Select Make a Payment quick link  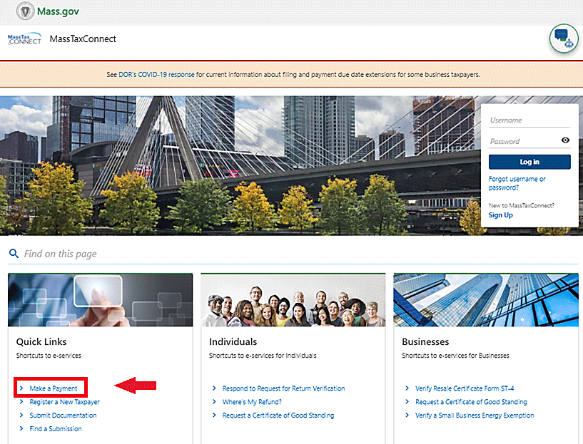pos(54,388)
